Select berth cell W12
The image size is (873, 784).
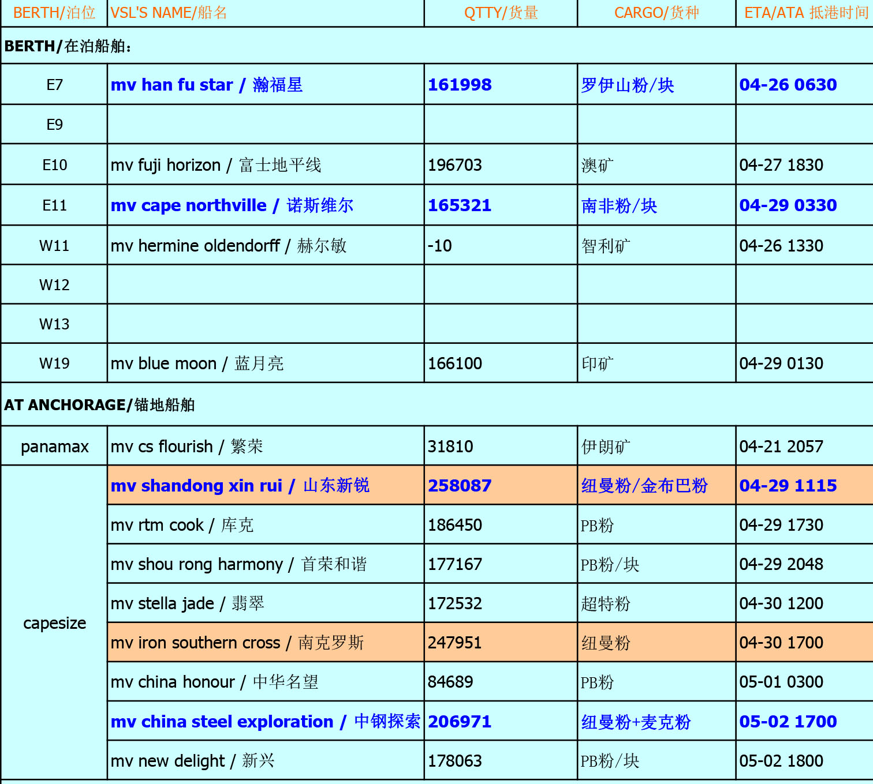click(54, 284)
